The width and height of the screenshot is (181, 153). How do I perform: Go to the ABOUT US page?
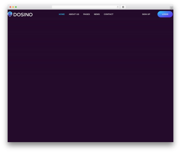74,14
